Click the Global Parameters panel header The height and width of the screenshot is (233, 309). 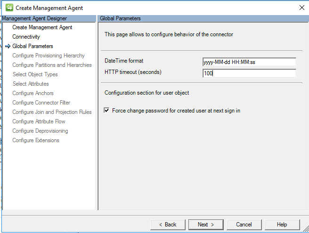[x=203, y=18]
